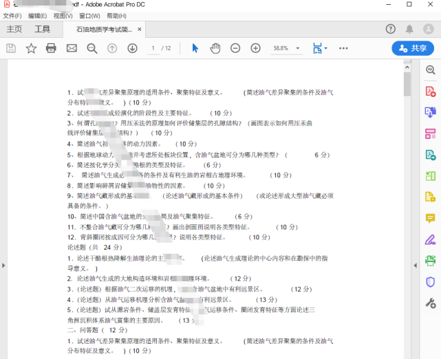Open Protect shield tool in sidebar
The height and width of the screenshot is (359, 441).
(430, 282)
